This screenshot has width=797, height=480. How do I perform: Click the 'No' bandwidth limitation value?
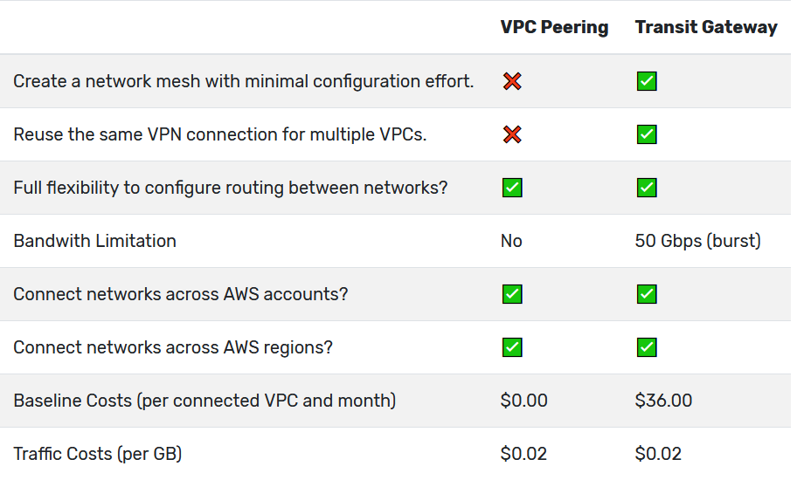pyautogui.click(x=511, y=241)
